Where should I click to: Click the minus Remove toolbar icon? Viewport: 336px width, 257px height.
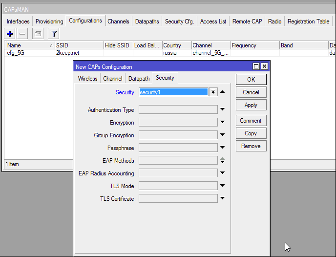click(x=23, y=34)
